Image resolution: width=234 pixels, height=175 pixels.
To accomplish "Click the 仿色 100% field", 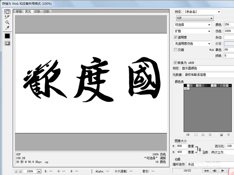I will pyautogui.click(x=229, y=31).
